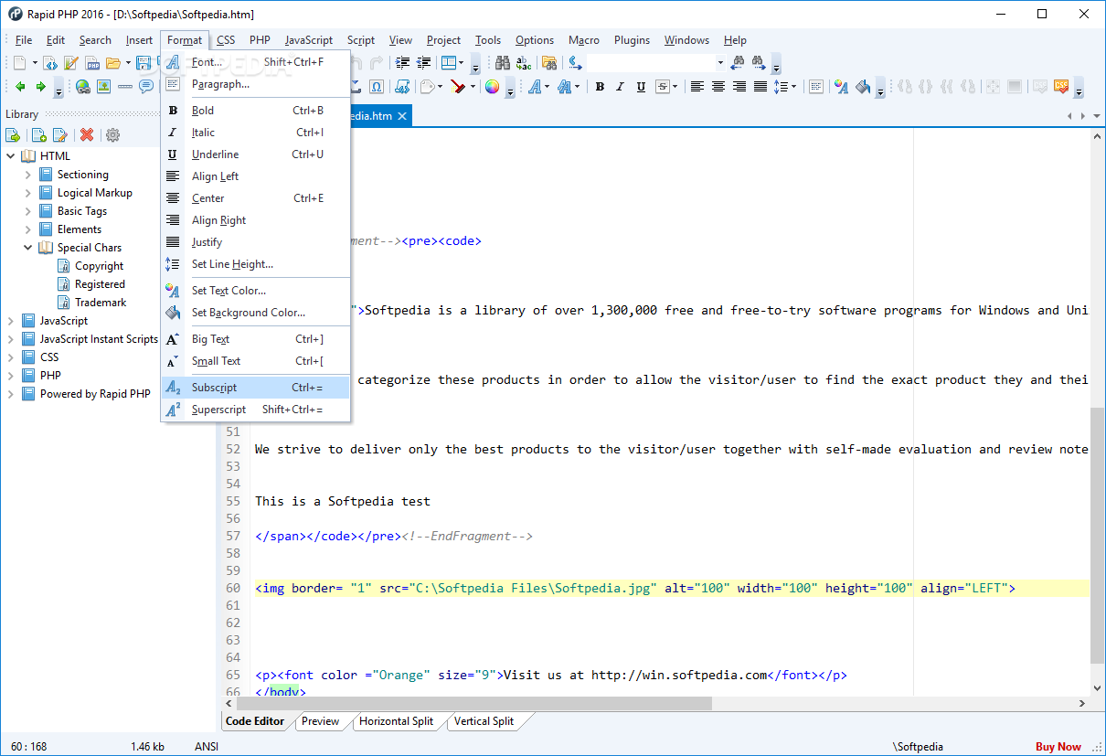Click the text color toolbar icon

(x=841, y=87)
